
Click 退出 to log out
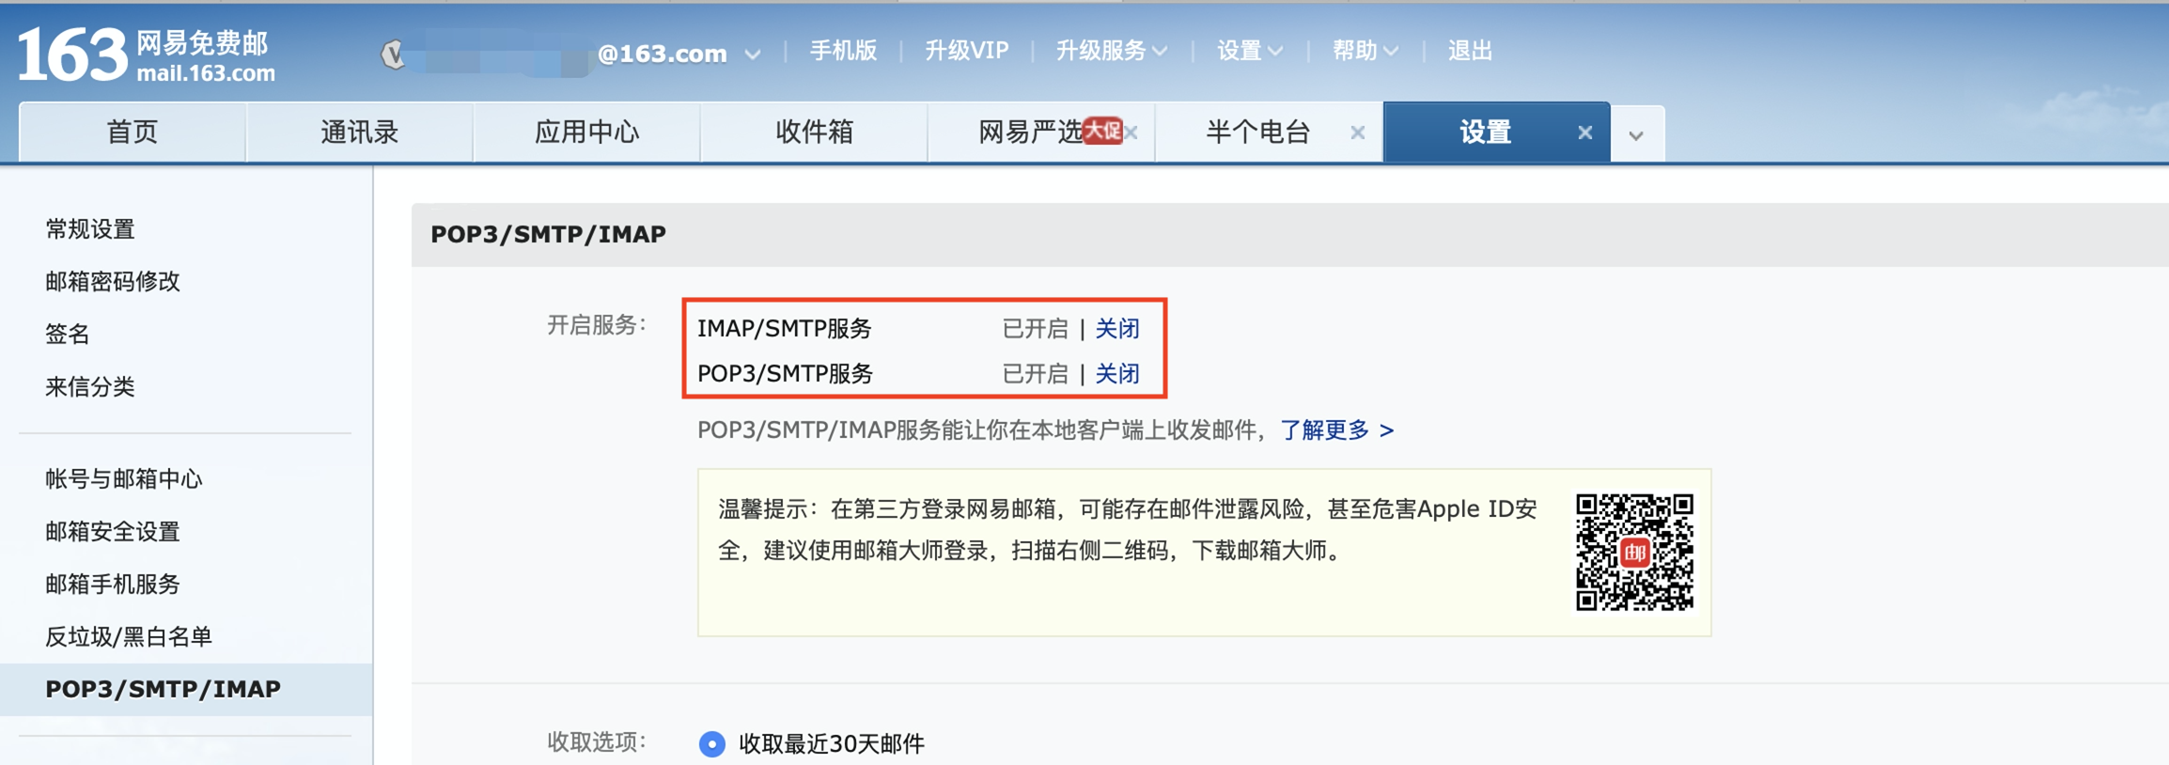1470,51
